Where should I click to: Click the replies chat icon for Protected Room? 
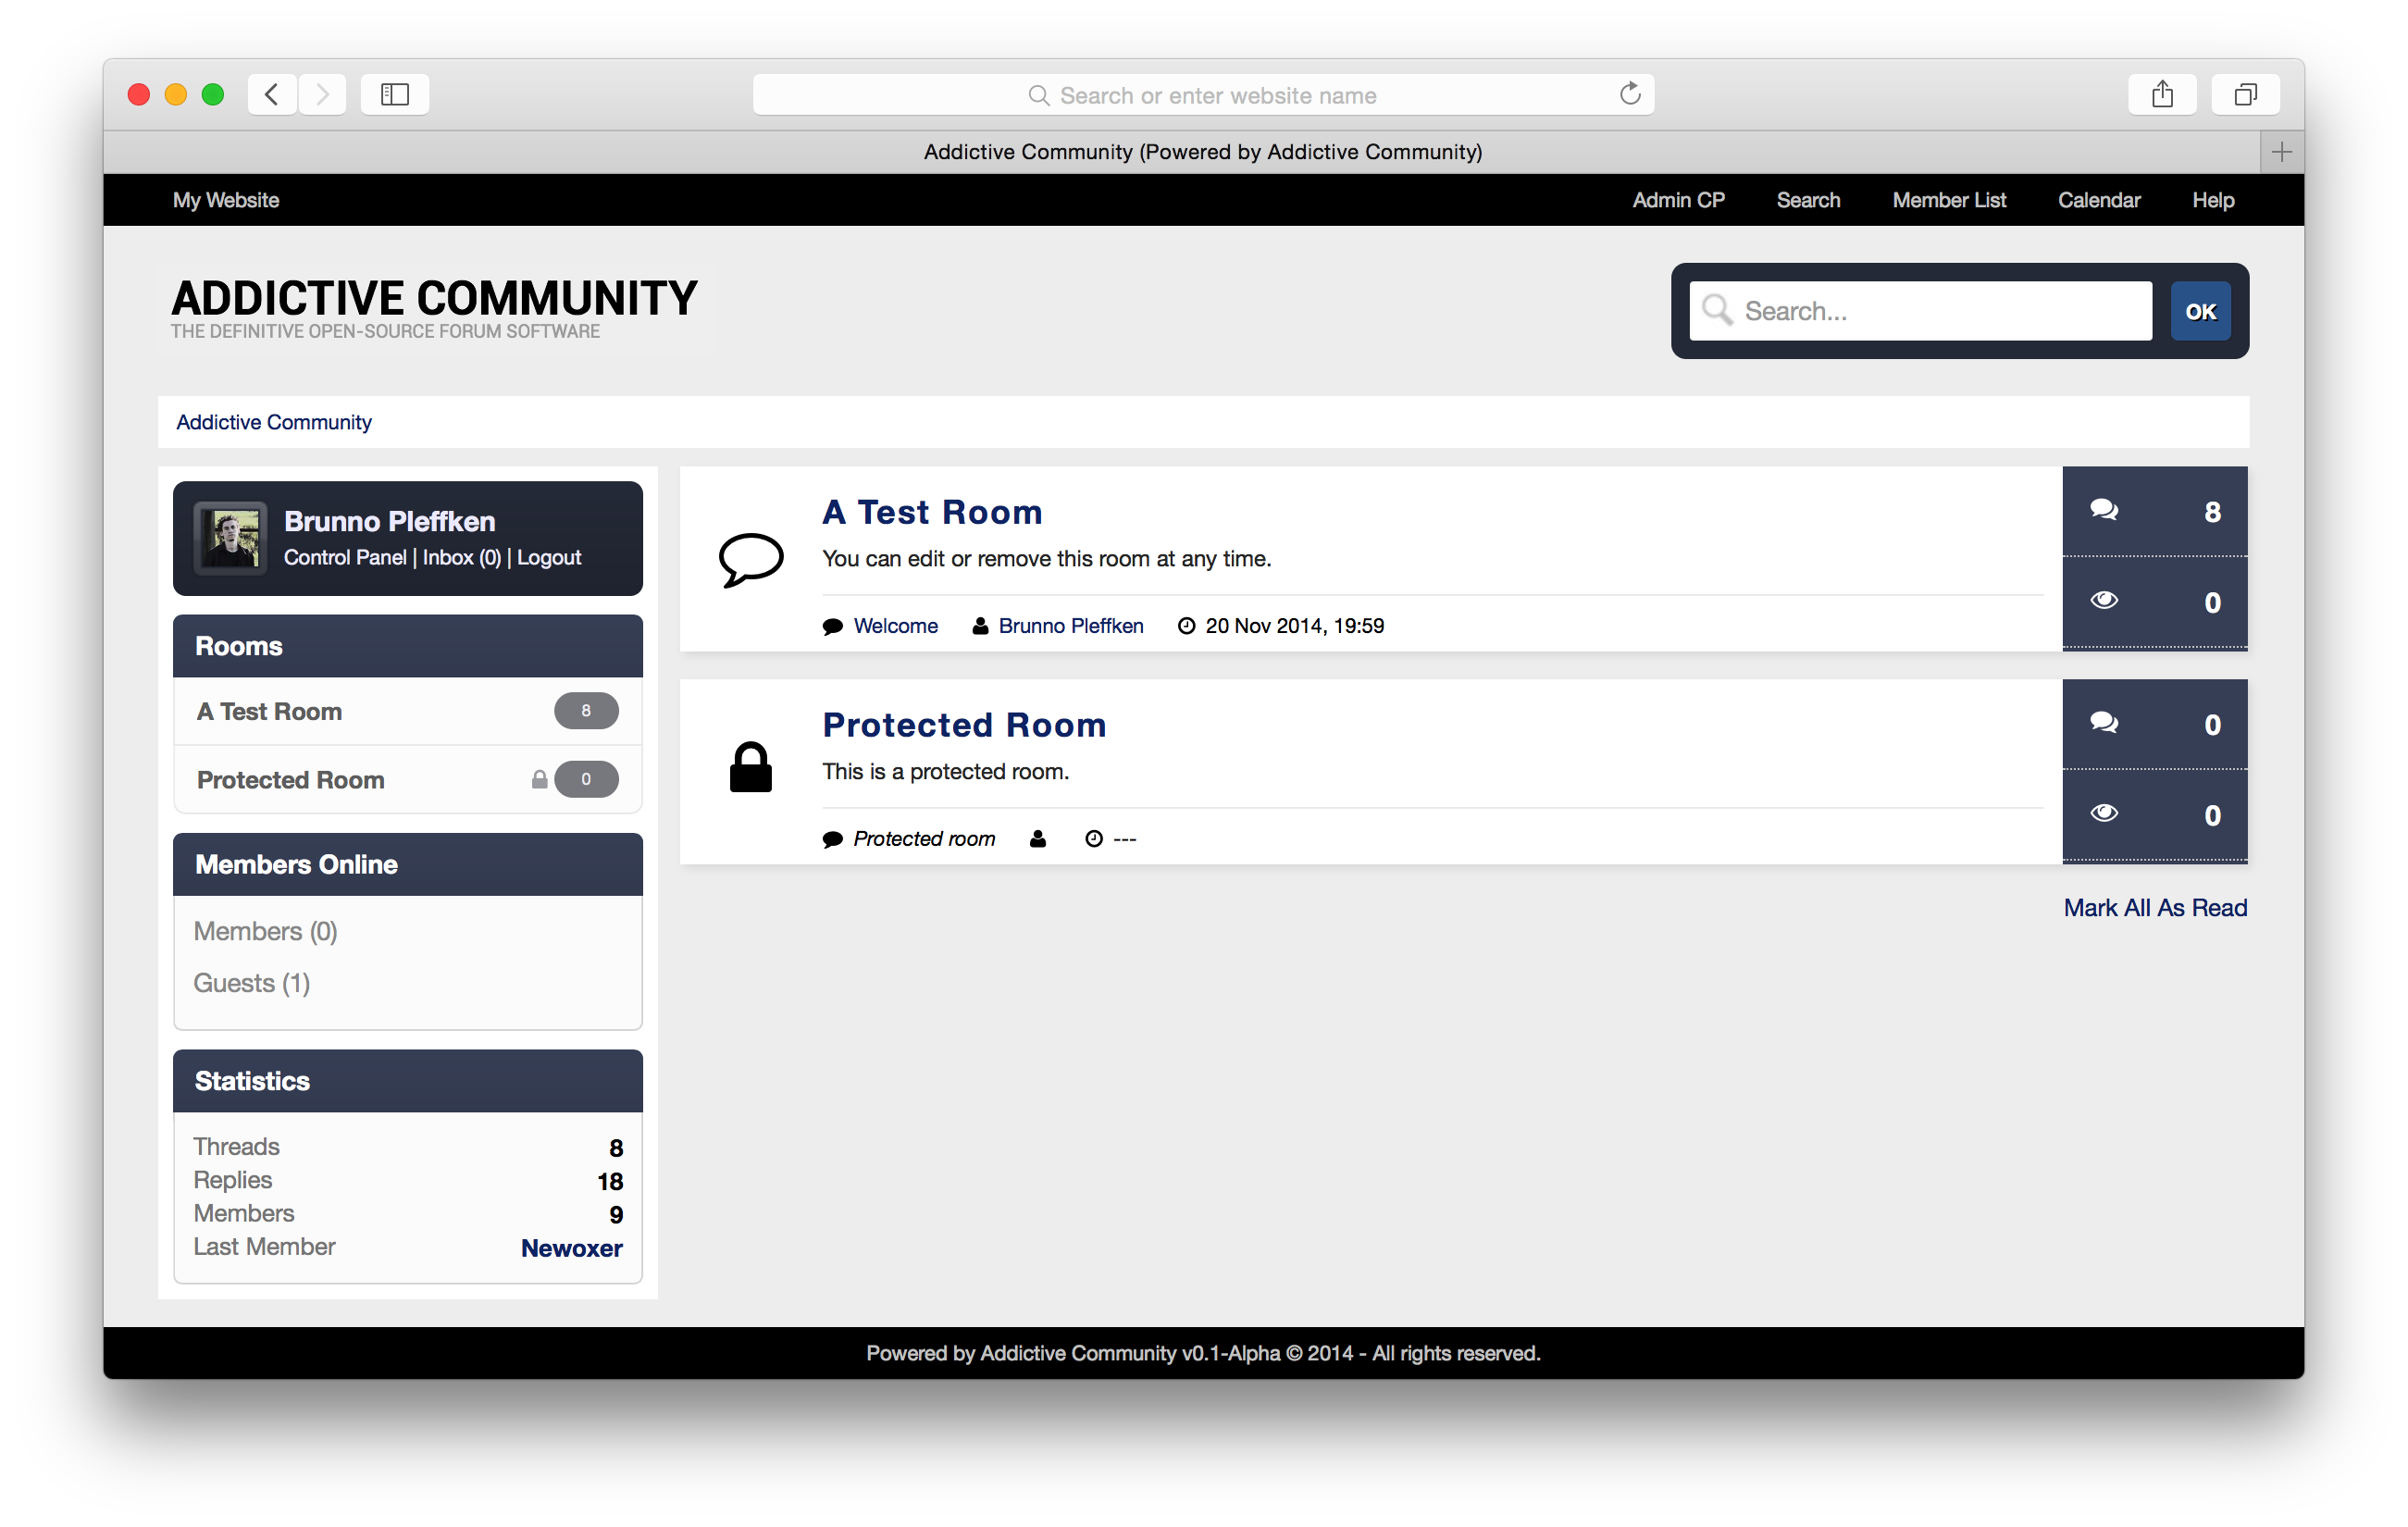2104,722
